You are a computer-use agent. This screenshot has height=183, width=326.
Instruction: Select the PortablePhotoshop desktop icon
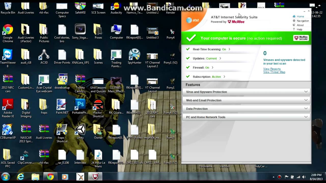coord(80,107)
